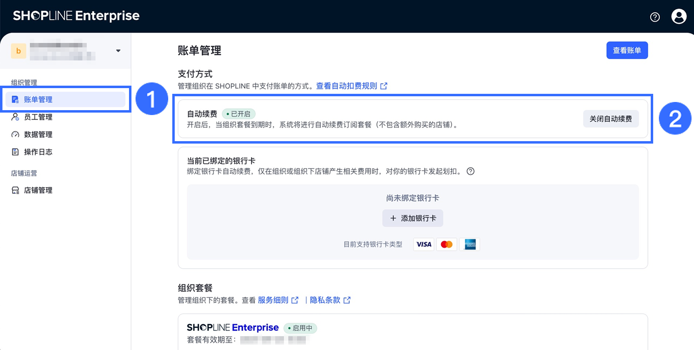Click the 启用中 plan status badge
Screen dimensions: 694x350
300,328
